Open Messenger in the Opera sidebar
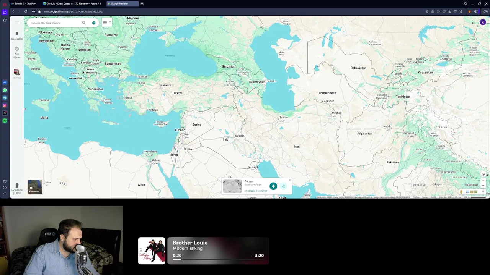The image size is (490, 275). (x=5, y=82)
